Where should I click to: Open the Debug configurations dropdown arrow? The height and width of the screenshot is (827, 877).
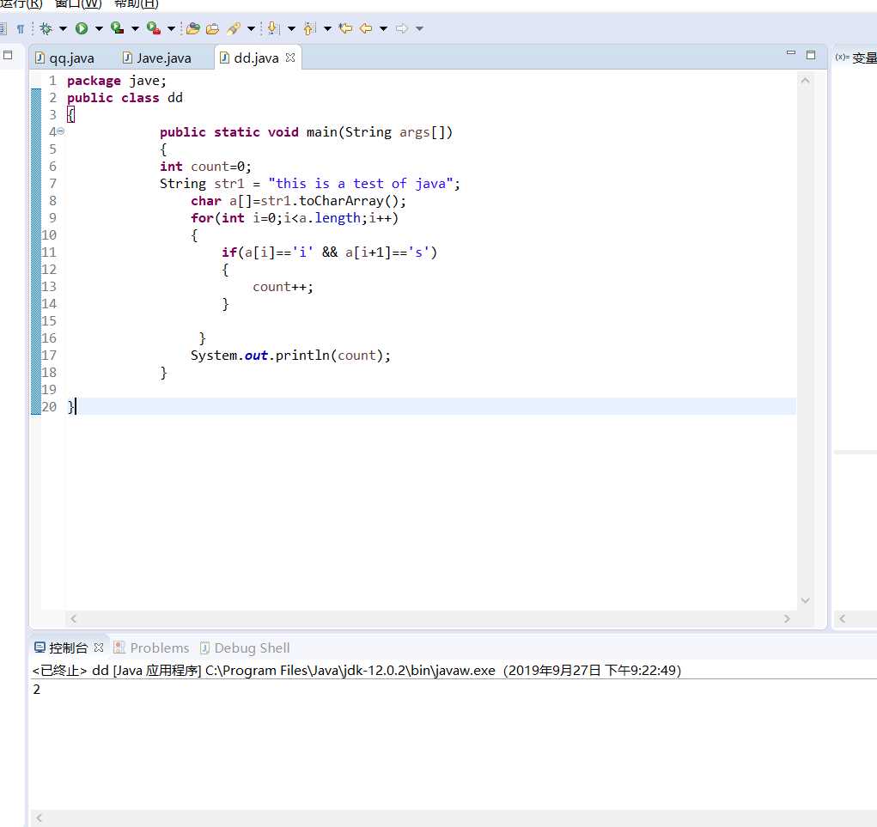click(x=63, y=28)
